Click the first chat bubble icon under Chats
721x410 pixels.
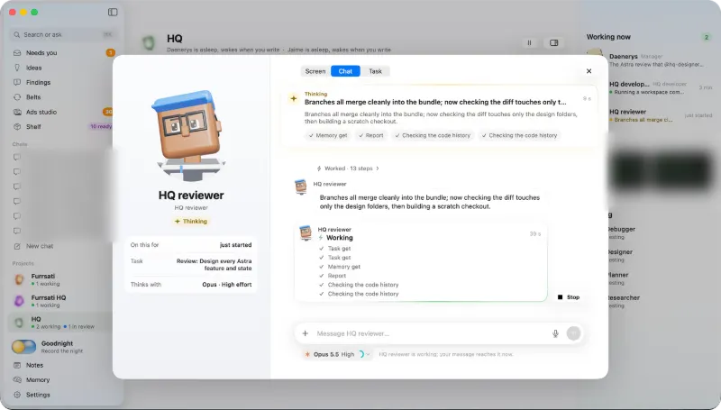[17, 157]
